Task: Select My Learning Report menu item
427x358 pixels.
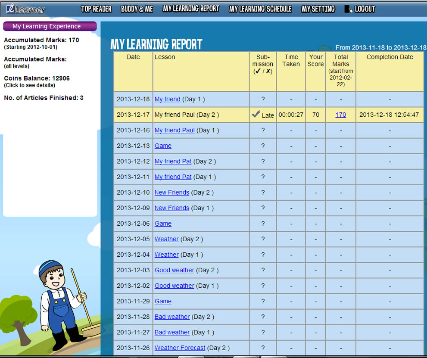Action: 191,9
